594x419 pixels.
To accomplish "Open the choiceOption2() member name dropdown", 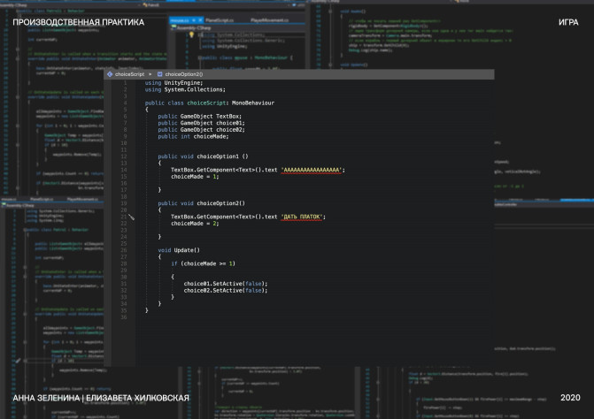I will point(183,74).
